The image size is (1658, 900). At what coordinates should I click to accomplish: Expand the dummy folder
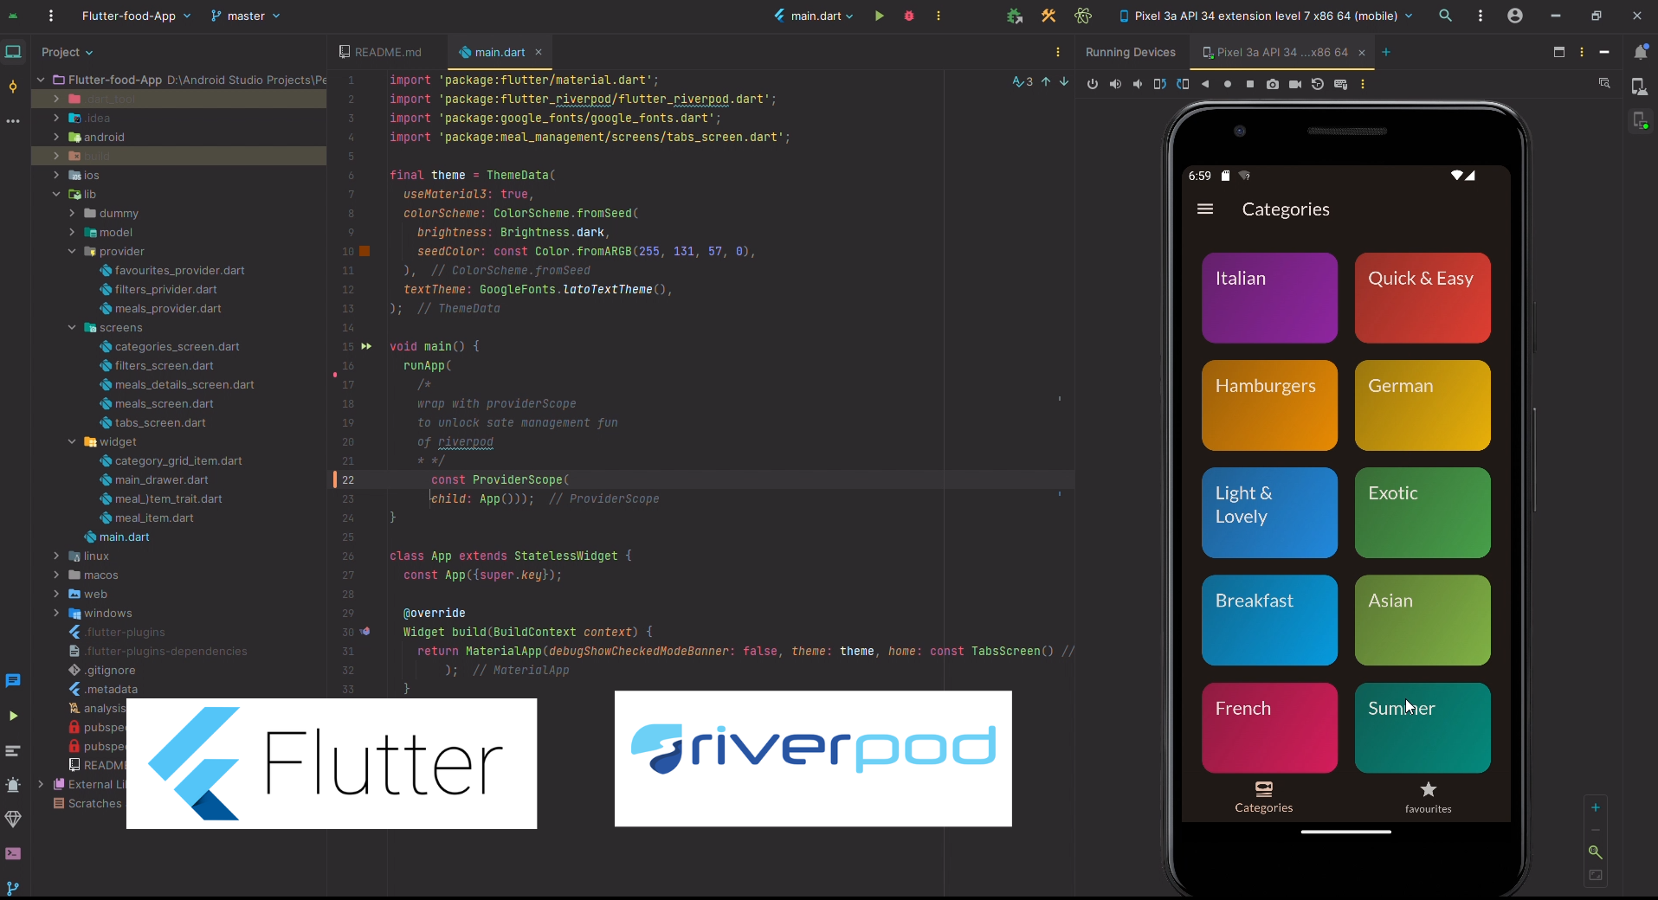[x=72, y=213]
